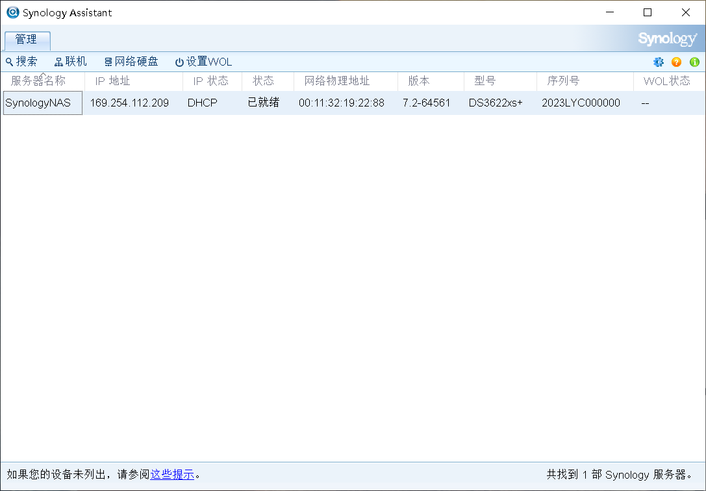706x491 pixels.
Task: Maximize the Synology Assistant window
Action: point(648,12)
